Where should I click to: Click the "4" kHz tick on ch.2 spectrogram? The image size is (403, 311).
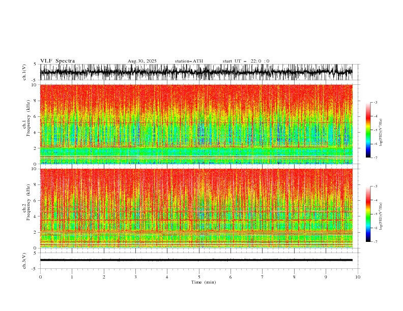click(36, 216)
